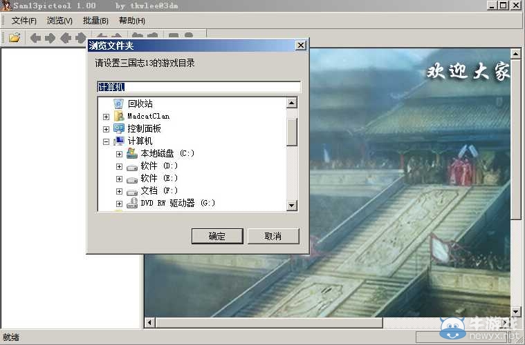Expand the MadcatClan tree node
Image resolution: width=525 pixels, height=345 pixels.
(106, 117)
